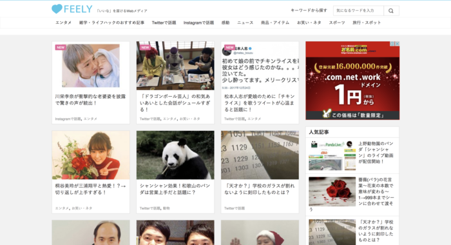Click the search magnifier icon
This screenshot has height=245, width=451.
point(391,11)
